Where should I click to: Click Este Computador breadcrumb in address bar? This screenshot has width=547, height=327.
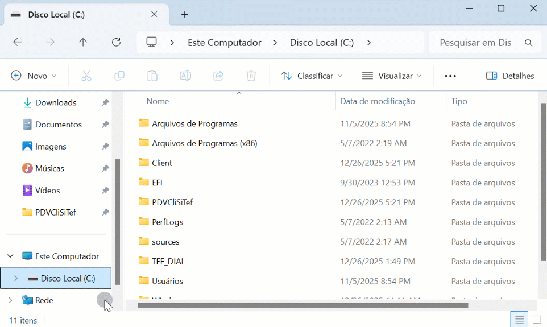tap(224, 43)
